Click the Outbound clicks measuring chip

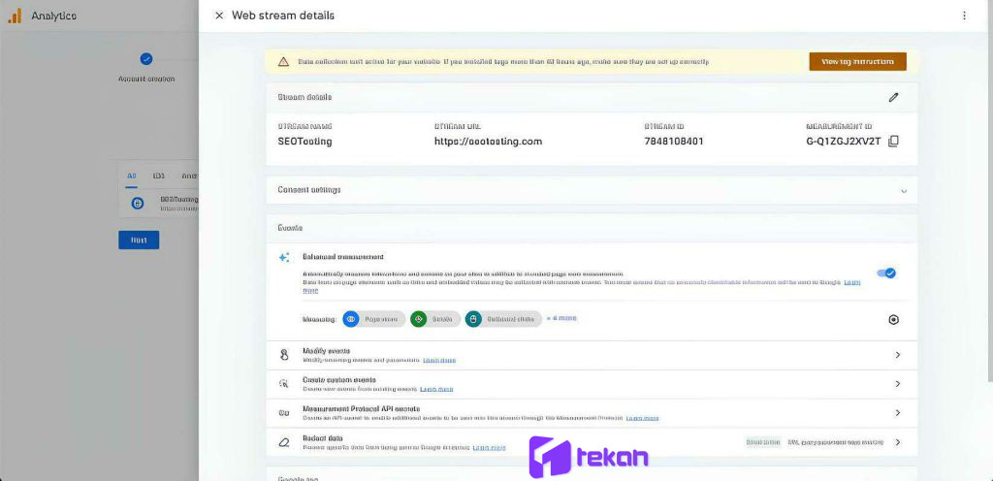tap(503, 319)
